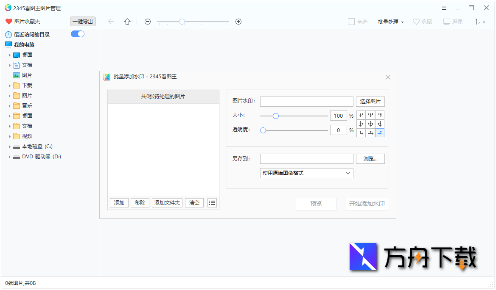Click the 图片收藏夹 heart icon
The image size is (496, 290).
[x=8, y=21]
